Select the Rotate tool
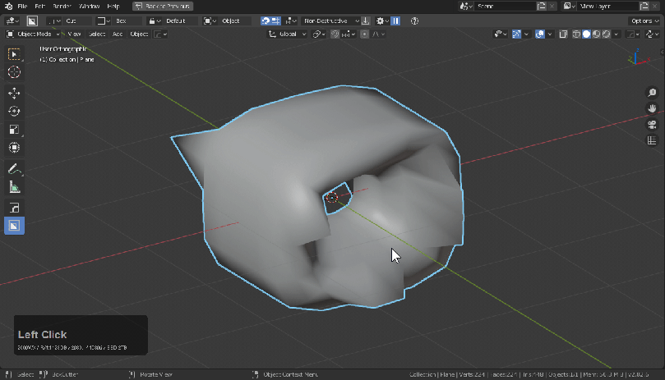Viewport: 665px width, 380px height. (x=14, y=111)
